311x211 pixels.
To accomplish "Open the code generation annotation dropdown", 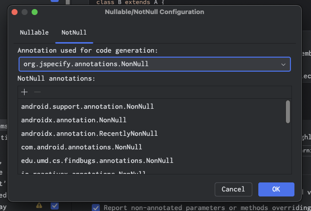I will click(154, 64).
